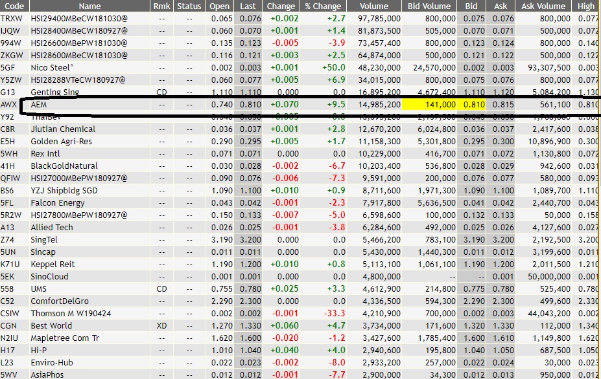Click the 14,985,200 volume cell

click(379, 104)
